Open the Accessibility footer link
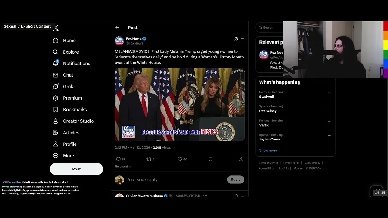The height and width of the screenshot is (218, 388). 266,168
